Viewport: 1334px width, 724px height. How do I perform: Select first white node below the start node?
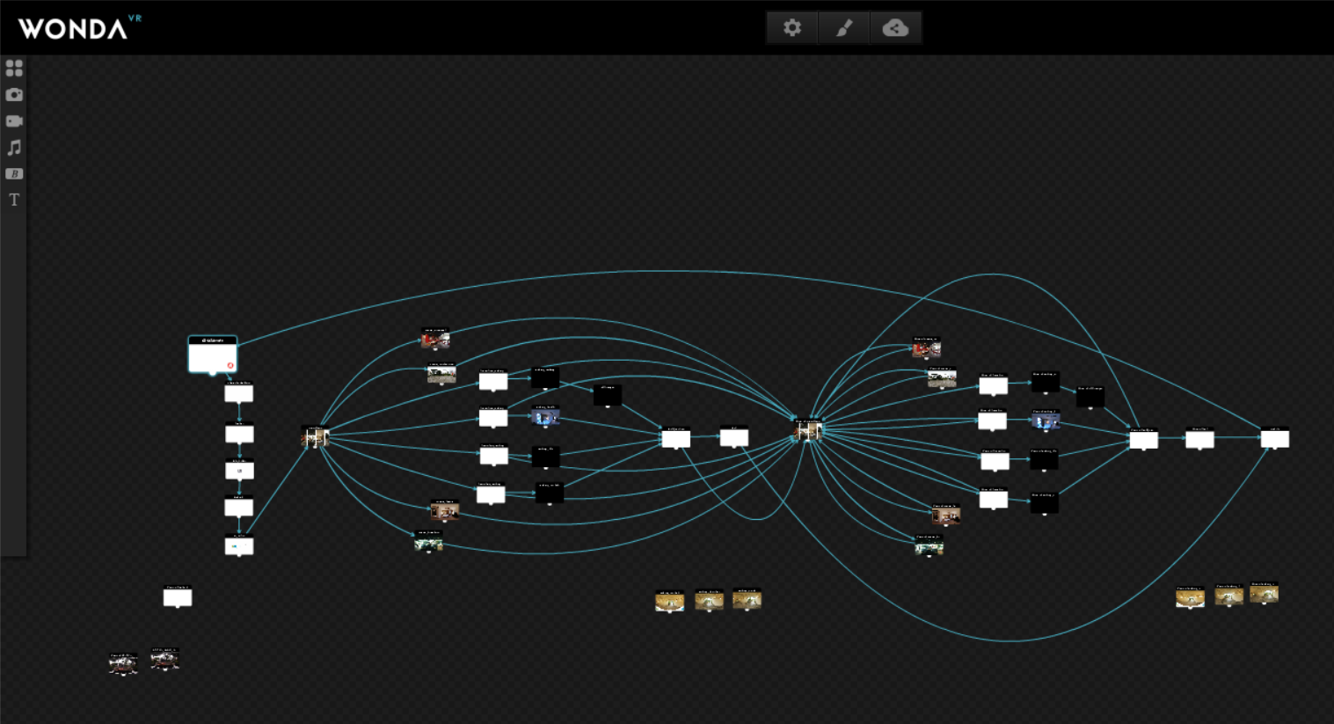(239, 392)
